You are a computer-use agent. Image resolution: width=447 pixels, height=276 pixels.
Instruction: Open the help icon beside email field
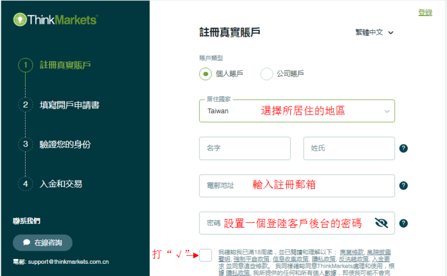point(403,186)
